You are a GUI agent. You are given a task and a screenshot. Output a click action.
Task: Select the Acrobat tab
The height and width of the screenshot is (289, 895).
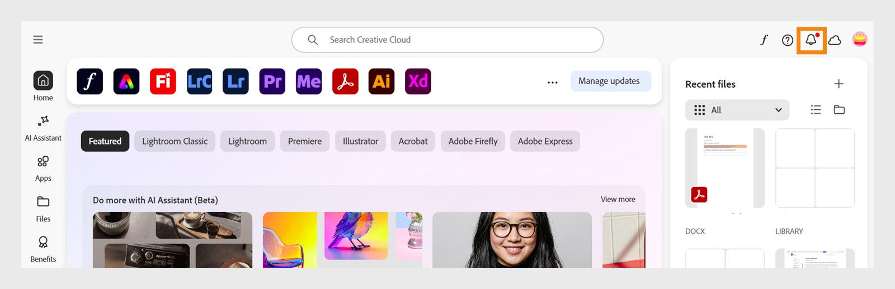[413, 141]
